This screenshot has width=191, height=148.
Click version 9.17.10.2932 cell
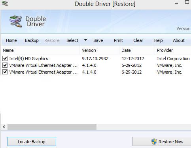pos(95,59)
